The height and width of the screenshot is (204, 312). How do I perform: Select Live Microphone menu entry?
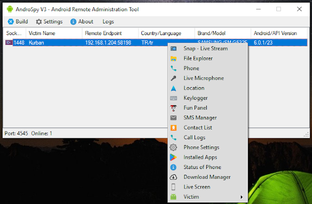[208, 78]
